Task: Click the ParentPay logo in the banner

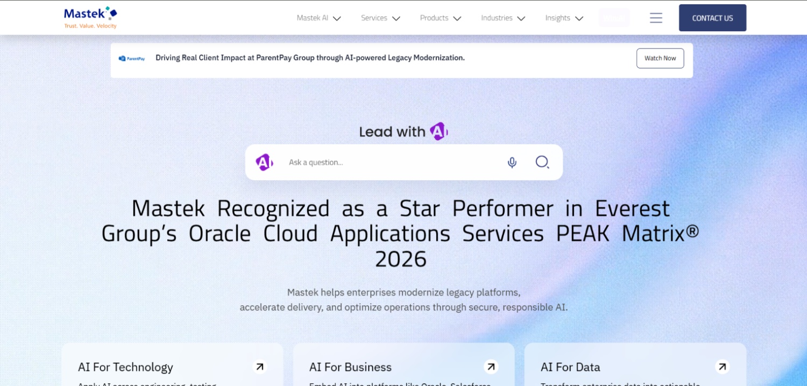Action: click(x=132, y=58)
